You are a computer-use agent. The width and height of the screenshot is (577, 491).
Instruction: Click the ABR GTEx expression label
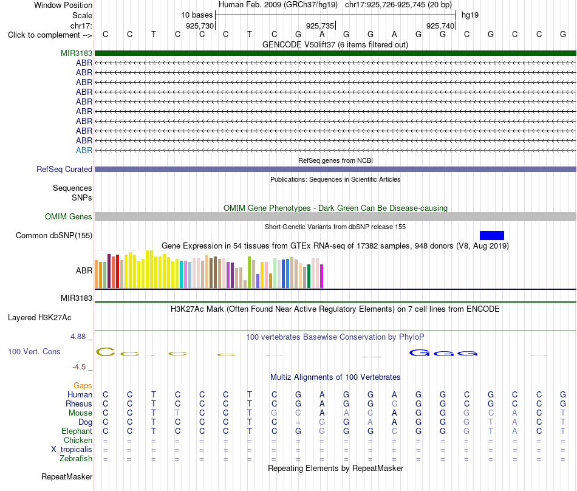(84, 271)
